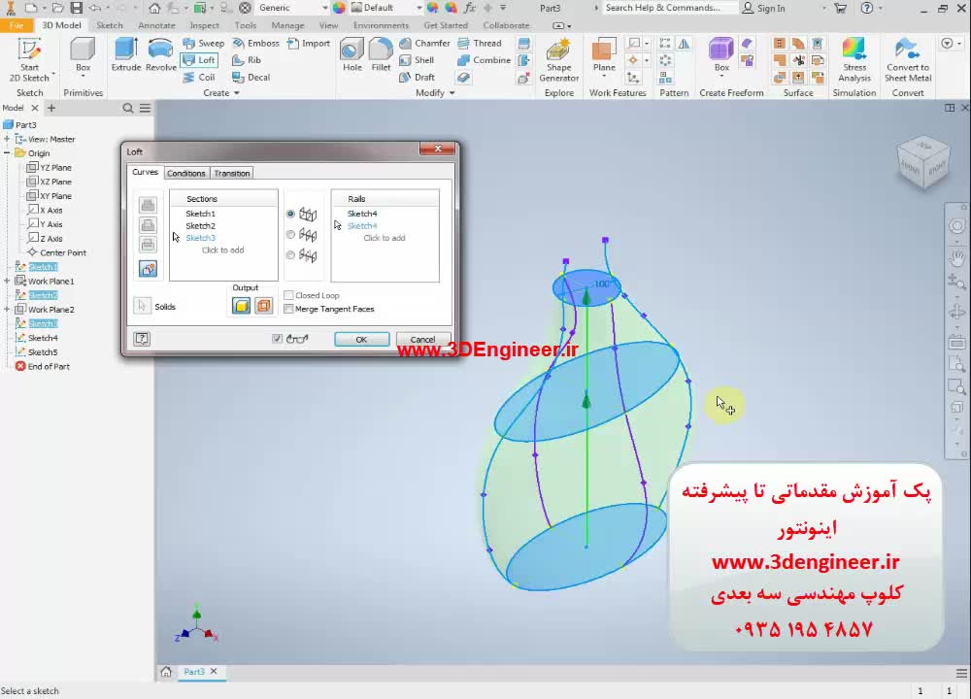Select Sketch5 in the model browser

point(43,352)
